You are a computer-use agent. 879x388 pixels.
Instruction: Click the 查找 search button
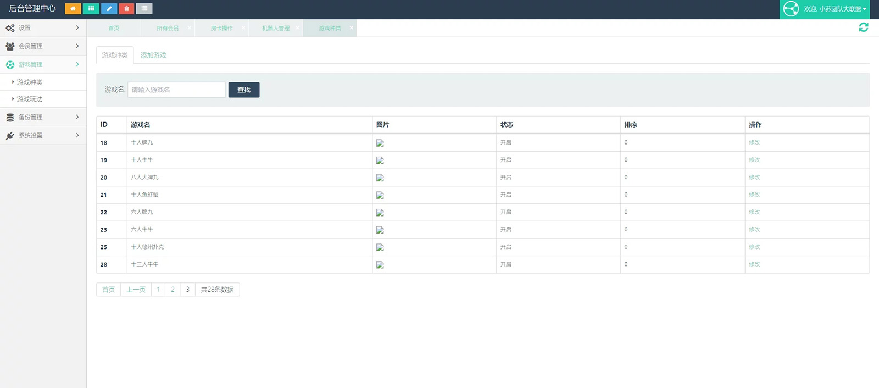point(244,90)
